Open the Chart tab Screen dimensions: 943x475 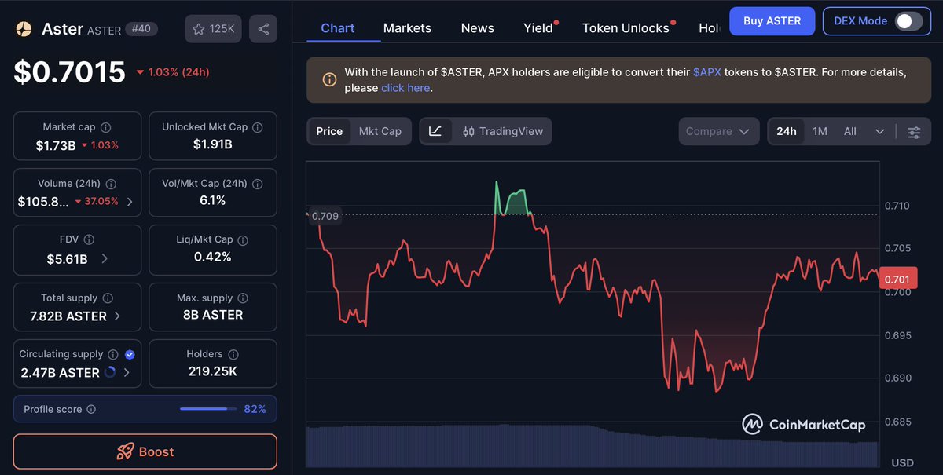point(338,28)
